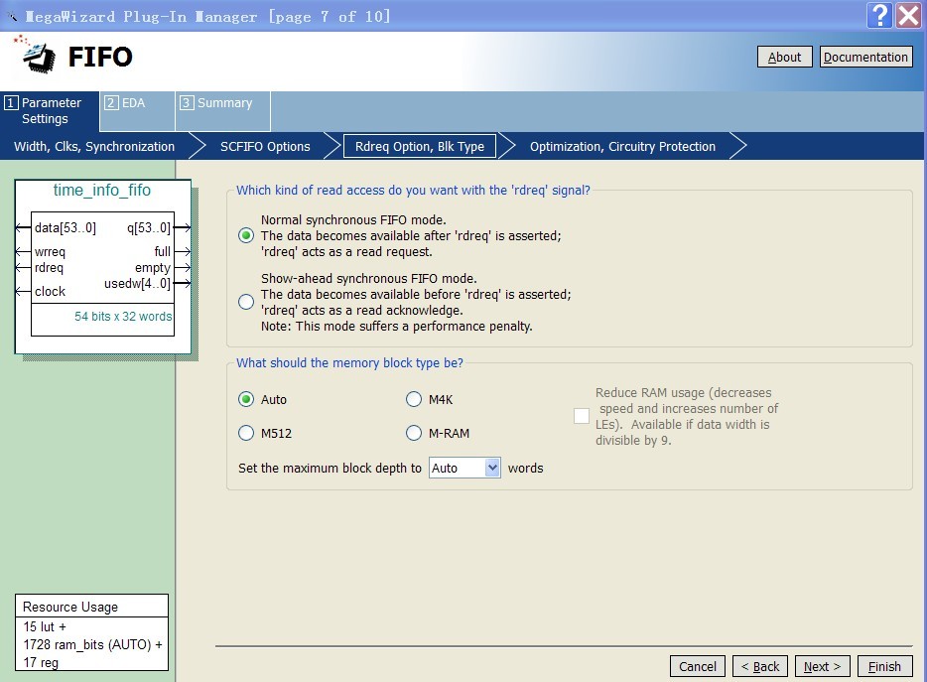Proceed with Next button

[x=823, y=667]
